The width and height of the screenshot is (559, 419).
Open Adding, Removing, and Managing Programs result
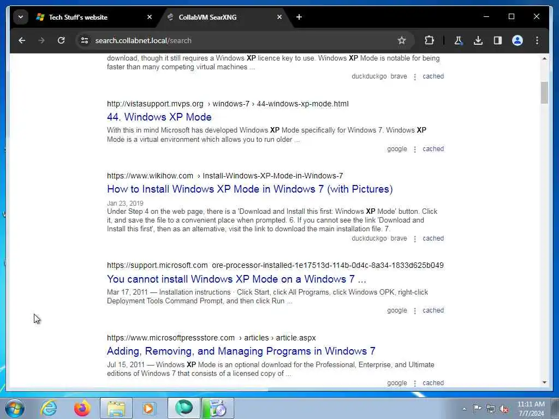[x=241, y=351]
